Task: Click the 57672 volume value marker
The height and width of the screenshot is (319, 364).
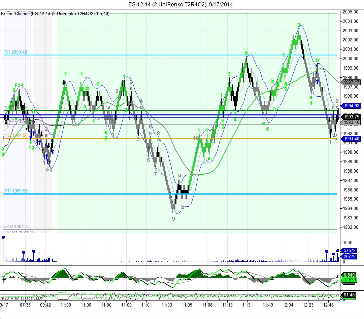Action: 349,251
